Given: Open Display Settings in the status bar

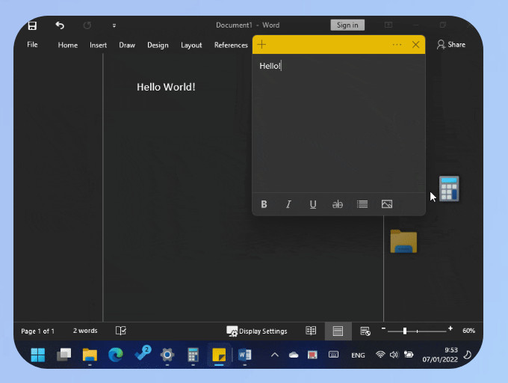Looking at the screenshot, I should coord(256,331).
